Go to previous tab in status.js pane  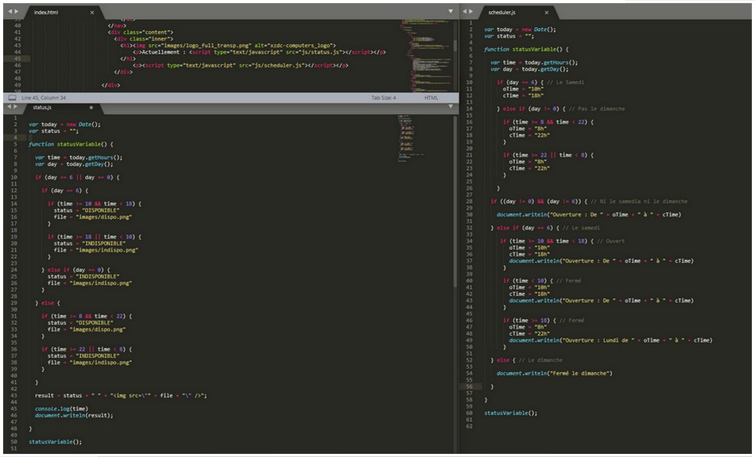tap(8, 106)
